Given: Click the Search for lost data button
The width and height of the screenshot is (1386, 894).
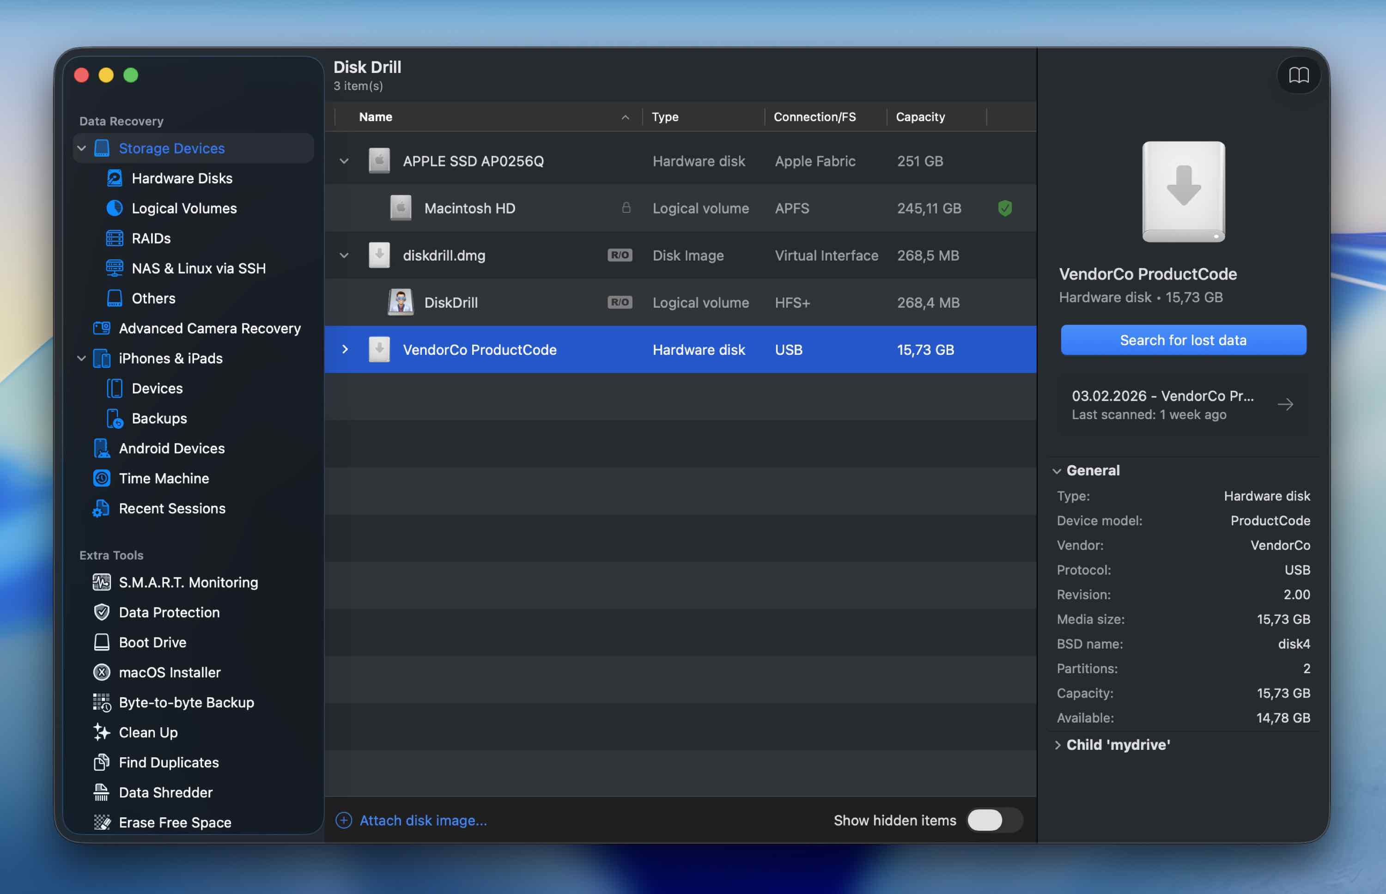Looking at the screenshot, I should (x=1183, y=340).
